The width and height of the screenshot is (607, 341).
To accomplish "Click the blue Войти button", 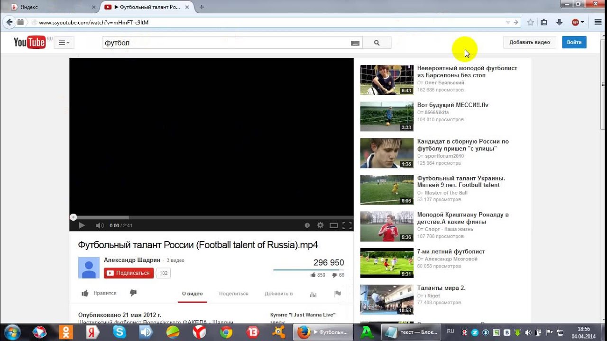I will (x=574, y=42).
